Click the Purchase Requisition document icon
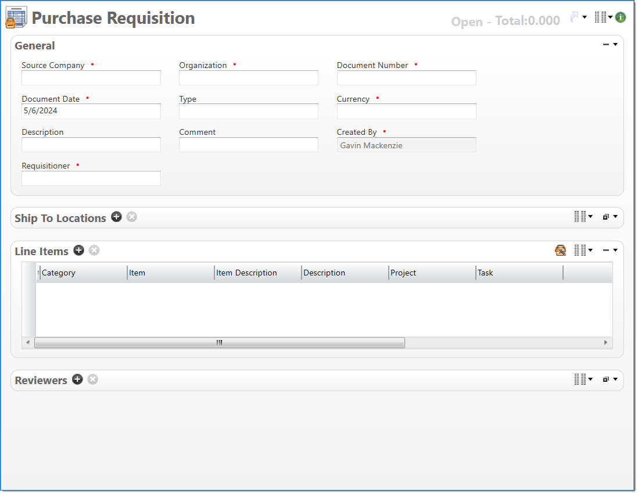 (16, 17)
